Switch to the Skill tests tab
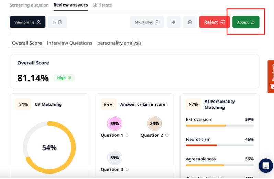The width and height of the screenshot is (274, 179). pyautogui.click(x=102, y=5)
